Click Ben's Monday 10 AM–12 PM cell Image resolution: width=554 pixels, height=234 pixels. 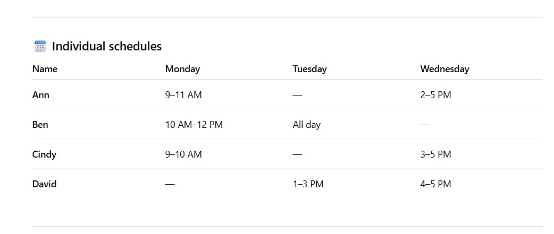pos(194,124)
